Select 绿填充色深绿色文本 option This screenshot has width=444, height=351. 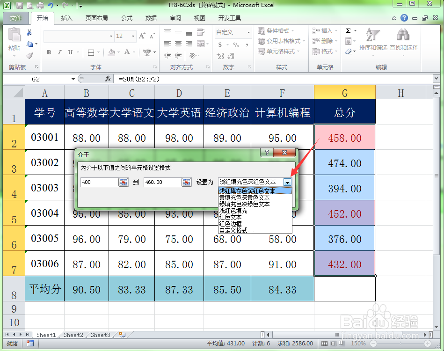click(x=255, y=204)
